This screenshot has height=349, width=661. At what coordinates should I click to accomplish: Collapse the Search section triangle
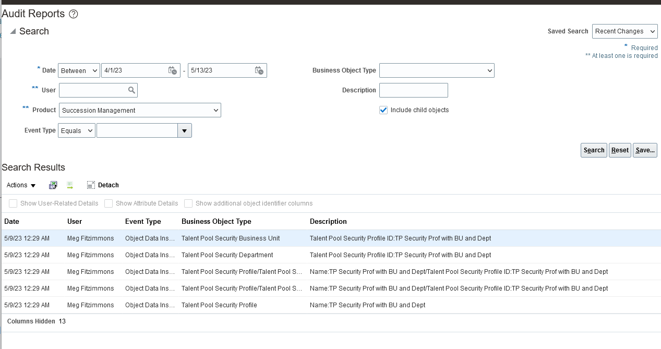pyautogui.click(x=13, y=31)
